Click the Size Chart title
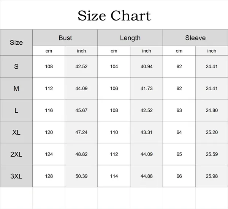The height and width of the screenshot is (209, 228). click(x=114, y=16)
